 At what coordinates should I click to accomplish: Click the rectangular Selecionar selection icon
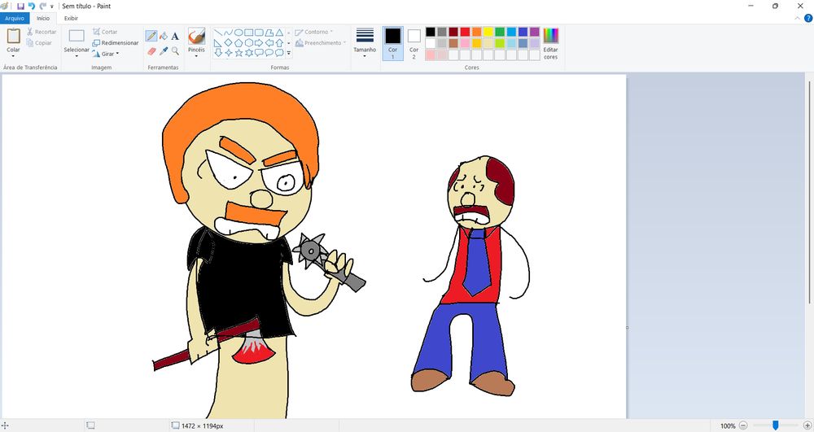click(77, 36)
